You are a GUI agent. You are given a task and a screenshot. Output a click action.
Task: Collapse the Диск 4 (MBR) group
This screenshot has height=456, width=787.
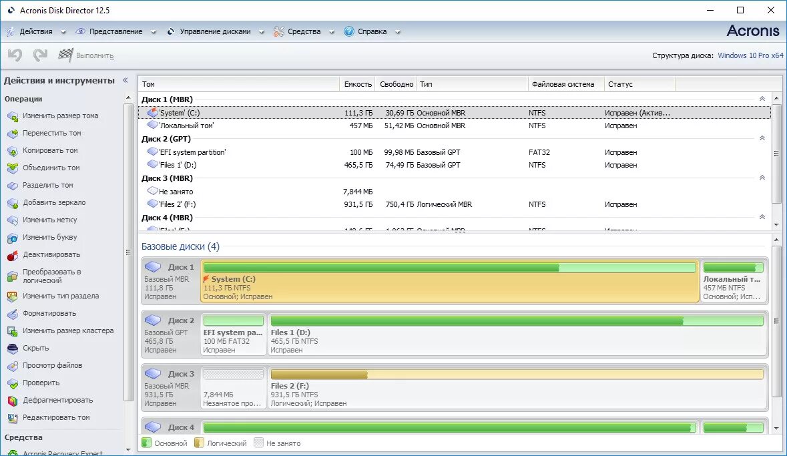point(762,217)
